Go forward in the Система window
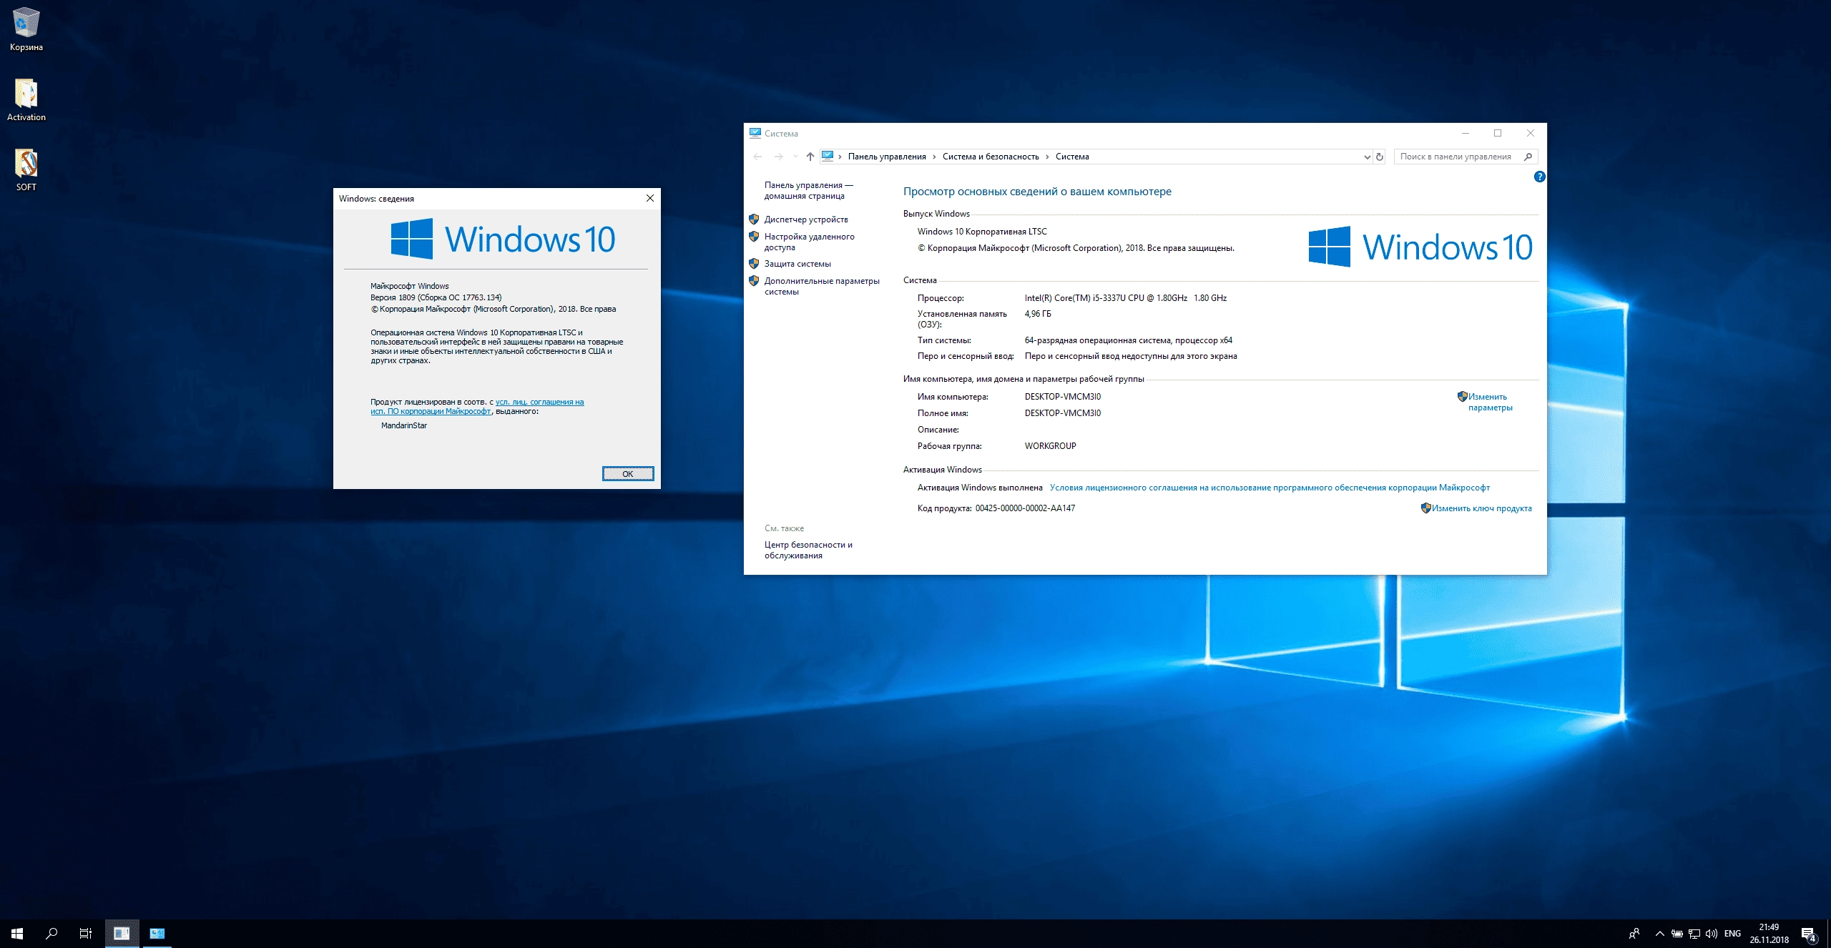1831x948 pixels. tap(779, 157)
